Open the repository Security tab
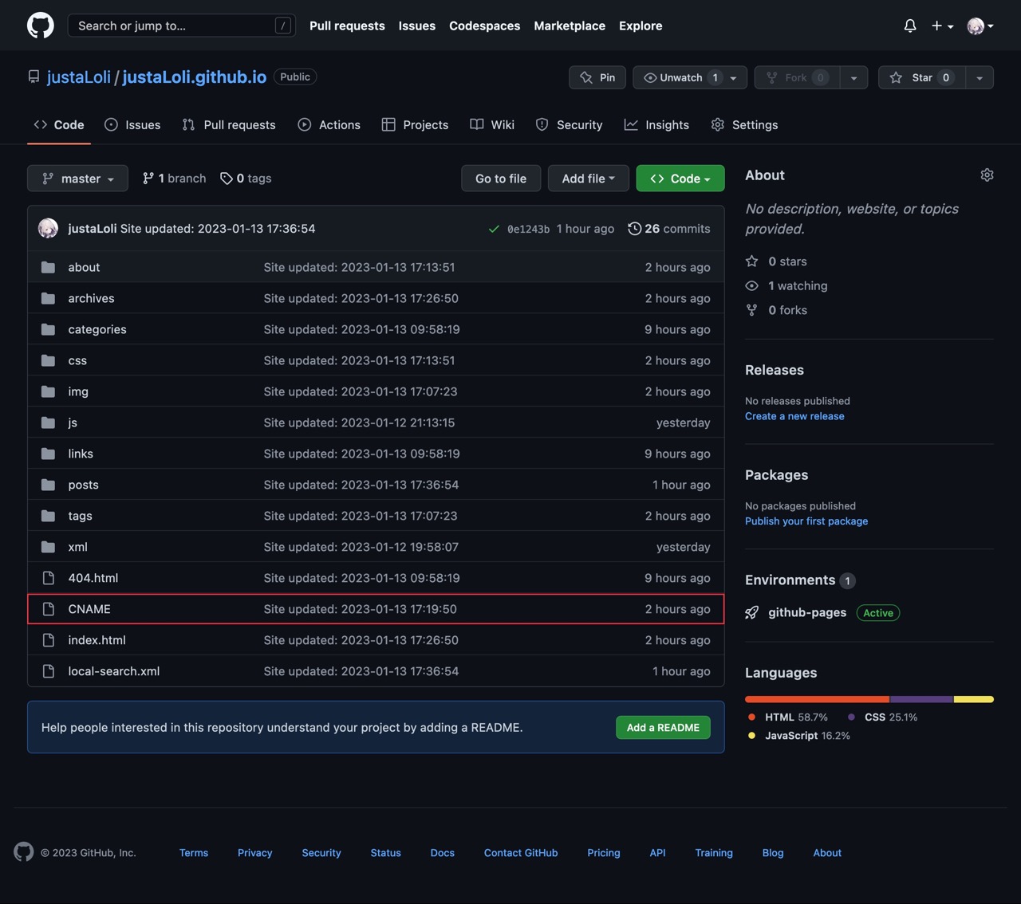This screenshot has width=1021, height=904. (x=569, y=124)
